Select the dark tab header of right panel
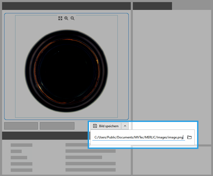This screenshot has height=176, width=213. point(152,6)
